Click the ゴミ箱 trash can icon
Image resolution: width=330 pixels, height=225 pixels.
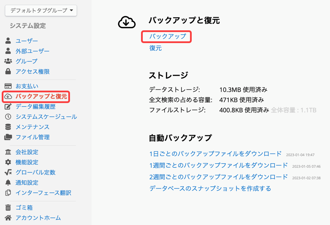pos(8,208)
